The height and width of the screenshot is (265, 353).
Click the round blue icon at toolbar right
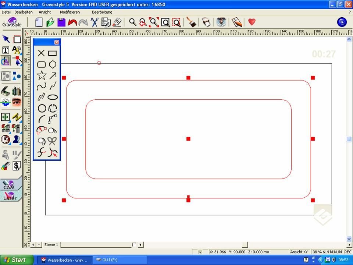[x=342, y=22]
